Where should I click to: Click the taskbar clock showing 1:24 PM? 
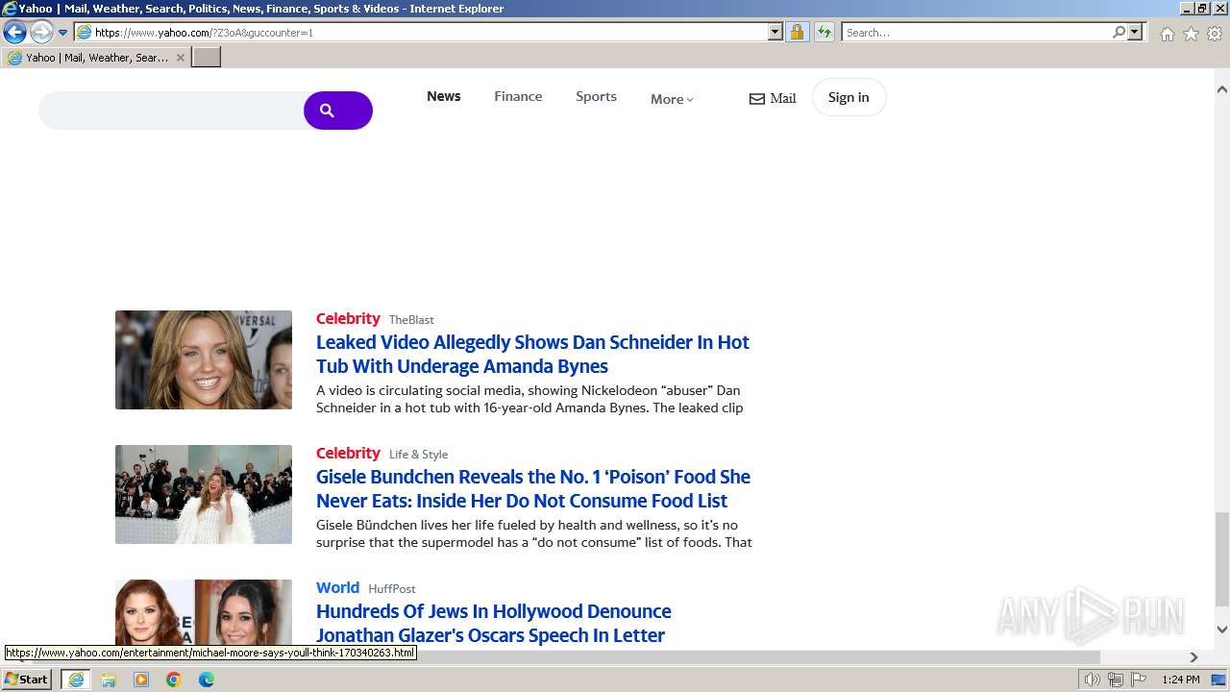1180,680
